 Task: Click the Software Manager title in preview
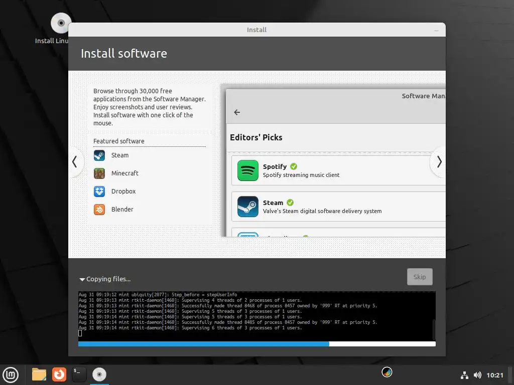click(x=424, y=96)
